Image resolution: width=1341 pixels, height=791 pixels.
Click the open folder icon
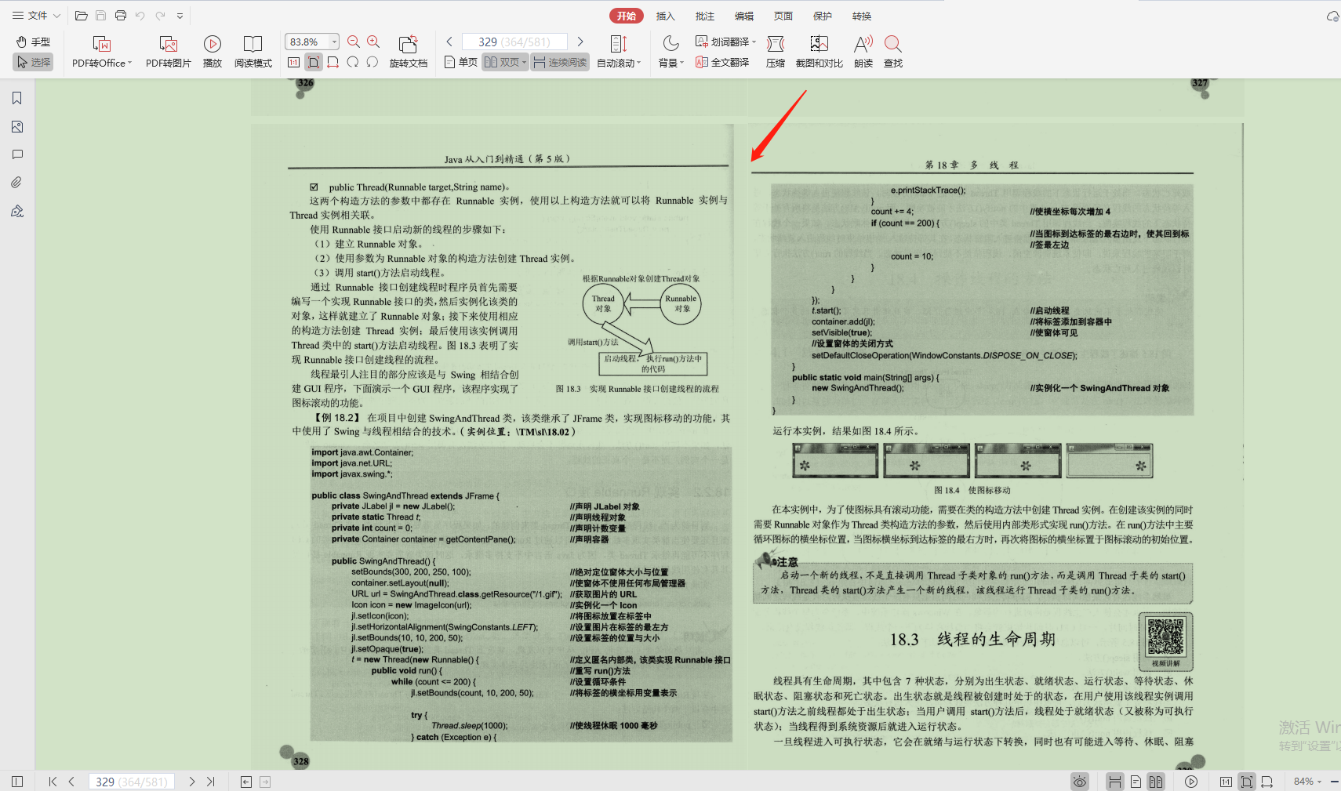point(81,16)
